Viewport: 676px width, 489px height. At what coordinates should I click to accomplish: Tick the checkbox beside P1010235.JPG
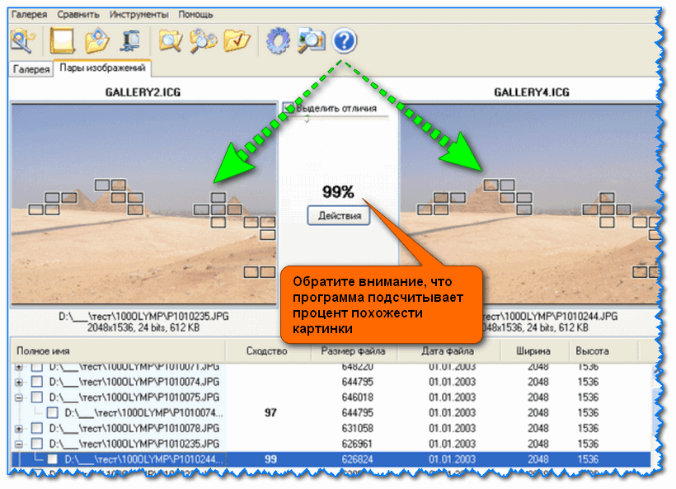36,444
